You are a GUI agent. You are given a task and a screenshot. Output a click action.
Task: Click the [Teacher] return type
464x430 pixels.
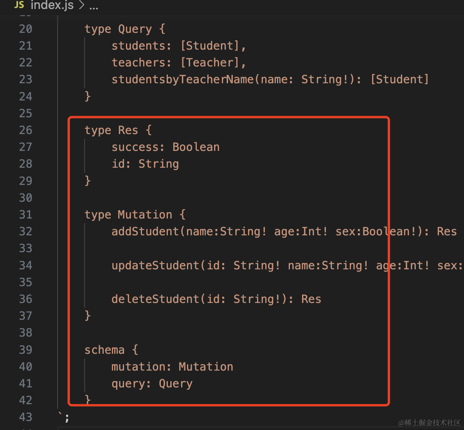click(x=210, y=63)
